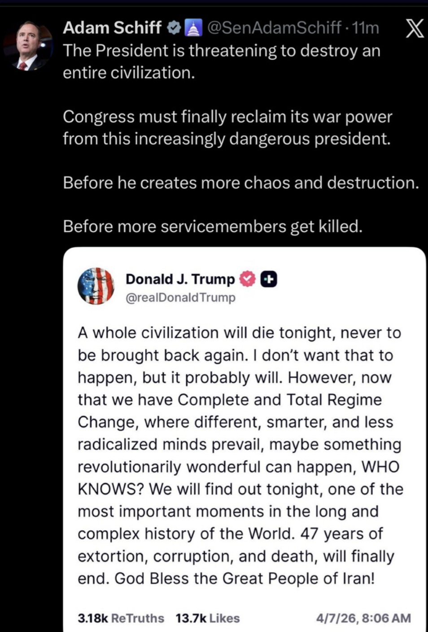Click Adam Schiff's blue verified checkmark
The width and height of the screenshot is (428, 632).
tap(173, 27)
